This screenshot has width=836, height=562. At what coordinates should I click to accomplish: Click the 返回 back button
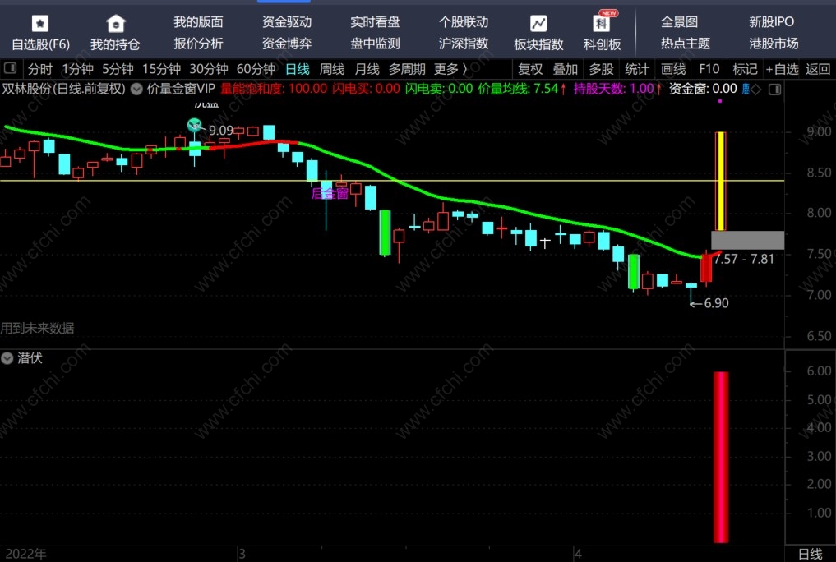point(818,69)
